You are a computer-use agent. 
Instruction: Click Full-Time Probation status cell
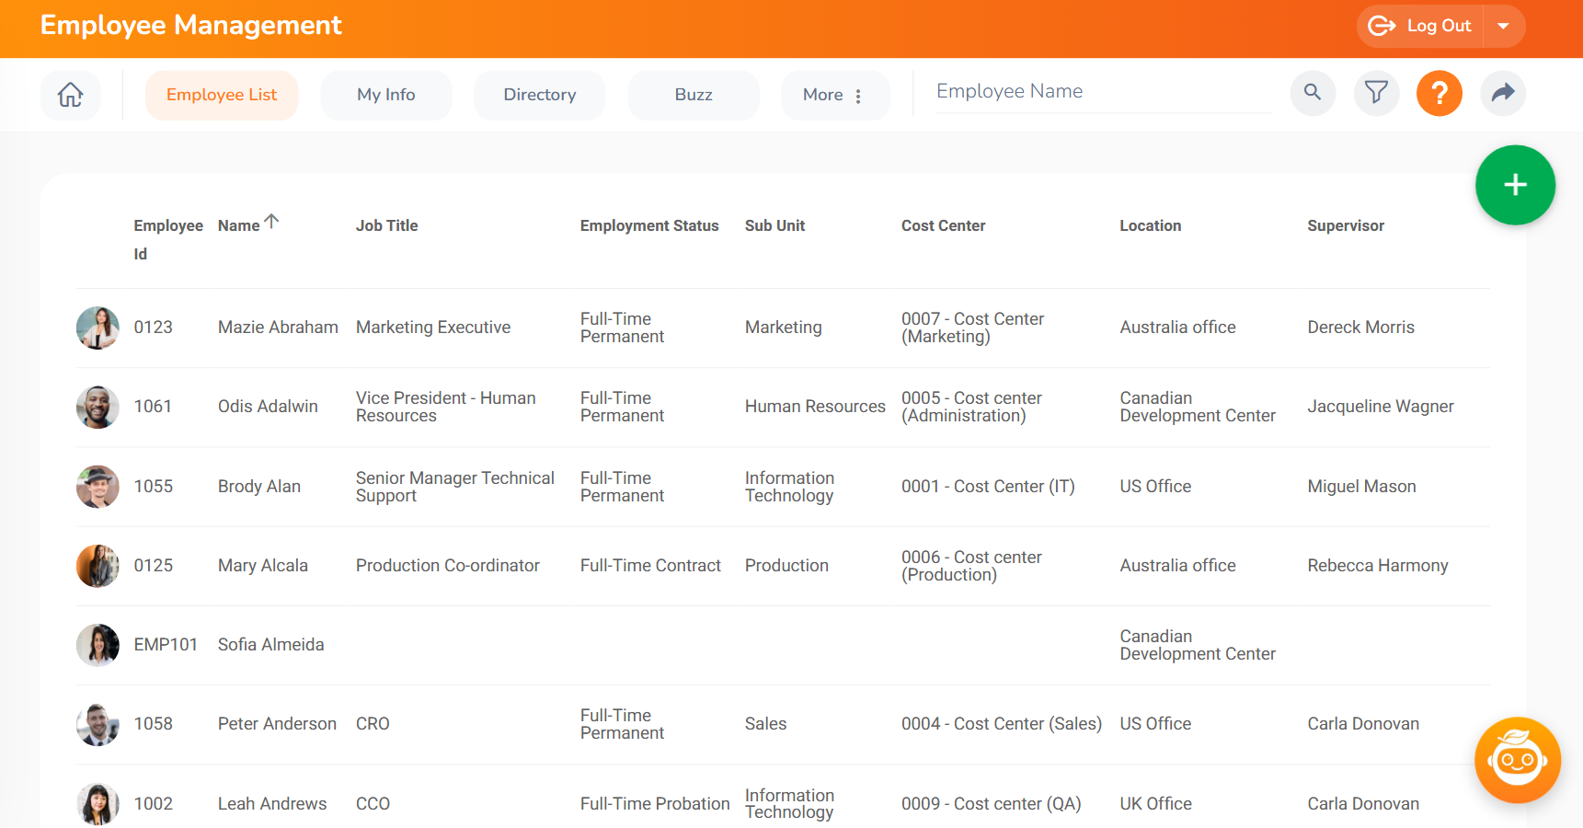click(x=655, y=804)
